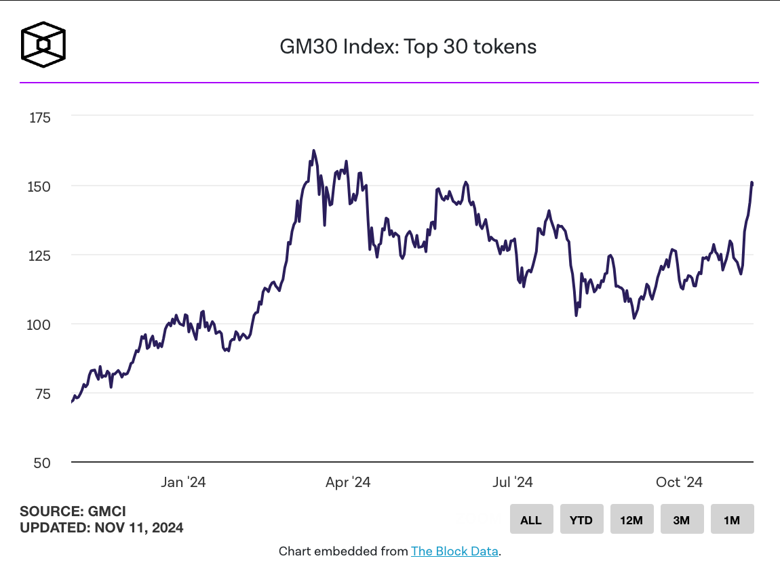
Task: Switch chart to 12M range
Action: pyautogui.click(x=631, y=520)
